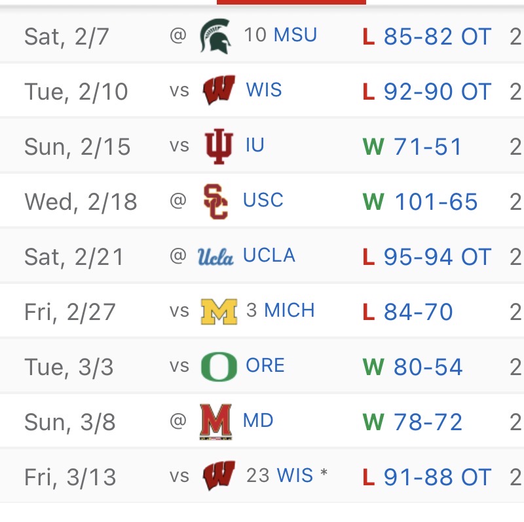Tap the Maryland red M logo
524x522 pixels.
coord(216,422)
